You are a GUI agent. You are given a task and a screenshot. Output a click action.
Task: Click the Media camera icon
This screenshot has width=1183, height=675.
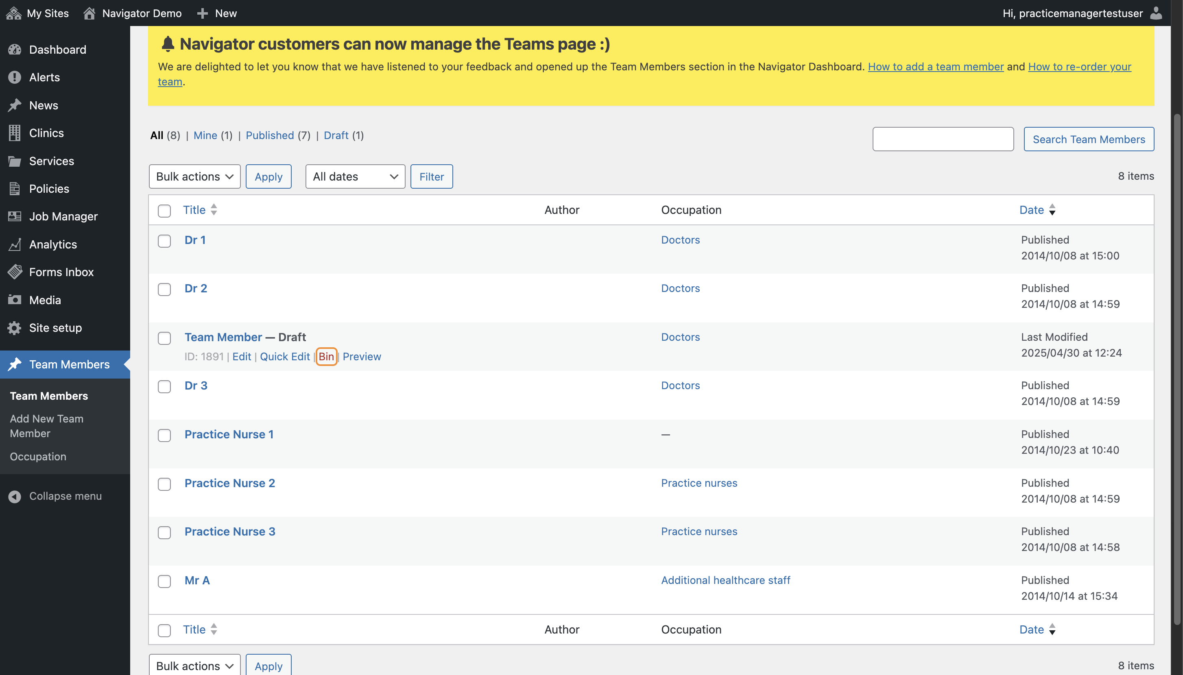[x=15, y=300]
